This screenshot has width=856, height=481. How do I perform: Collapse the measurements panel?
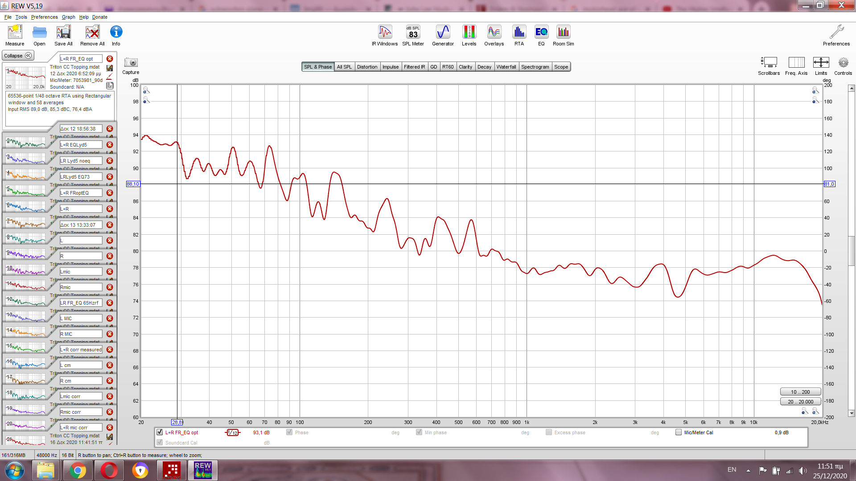coord(18,56)
